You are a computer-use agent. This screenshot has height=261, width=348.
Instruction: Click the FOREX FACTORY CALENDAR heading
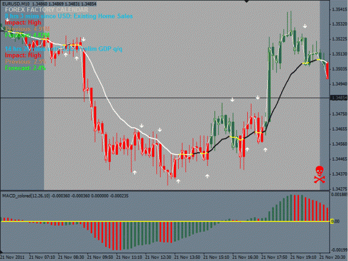[x=47, y=10]
